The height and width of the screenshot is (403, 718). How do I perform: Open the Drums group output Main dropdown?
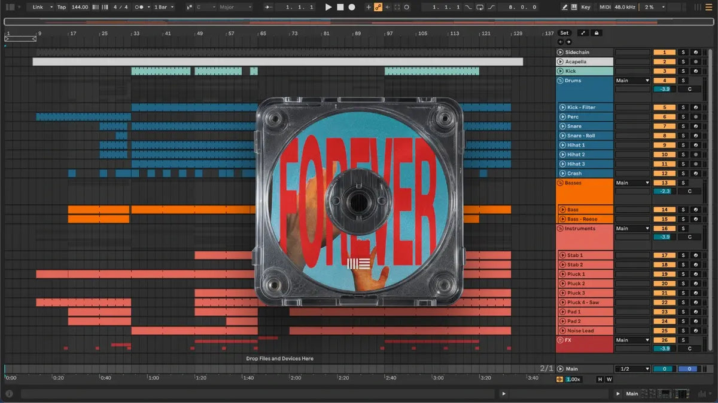point(632,81)
